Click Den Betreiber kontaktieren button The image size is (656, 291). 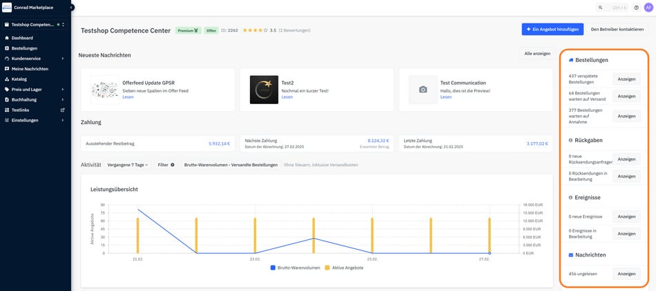tap(617, 29)
